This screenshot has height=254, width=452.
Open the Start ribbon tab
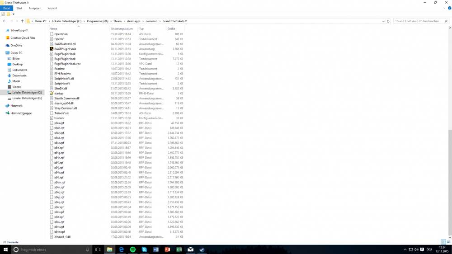click(x=19, y=8)
